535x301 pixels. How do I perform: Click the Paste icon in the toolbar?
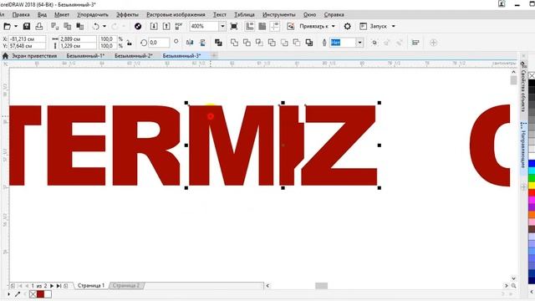[80, 26]
